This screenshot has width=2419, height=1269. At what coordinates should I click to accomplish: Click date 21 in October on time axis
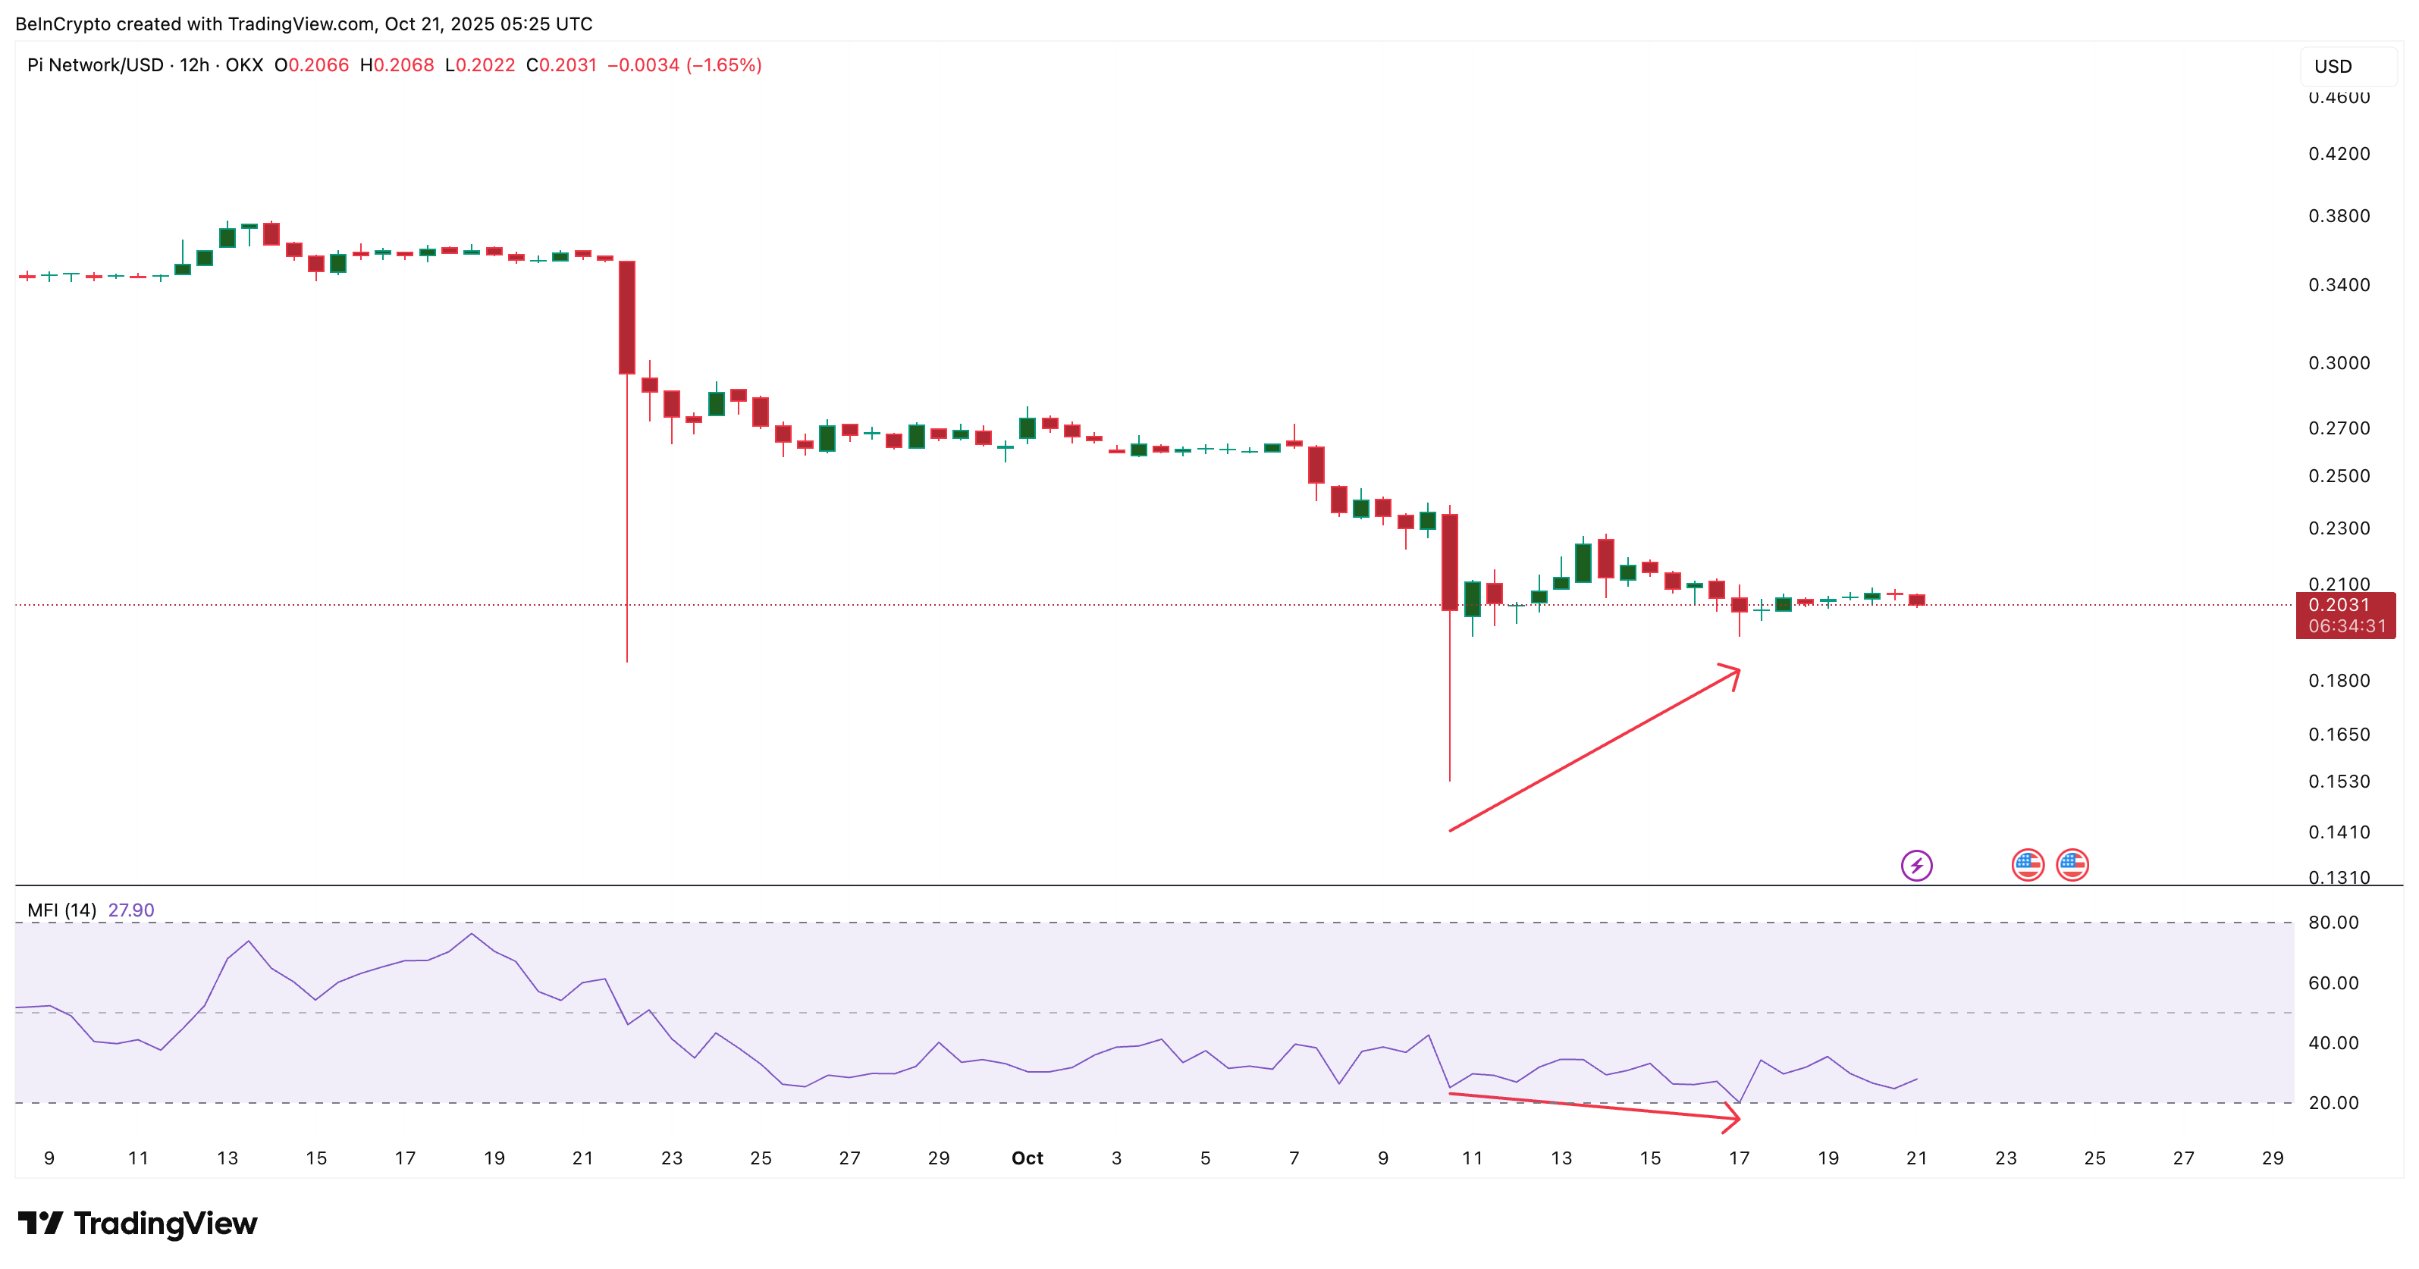pos(1915,1158)
